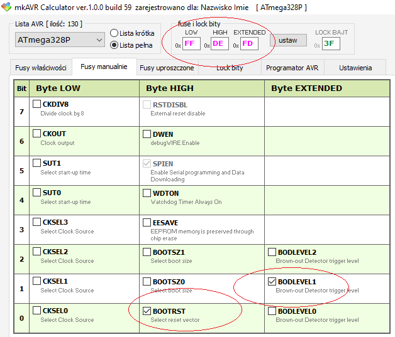Click the mkAVR Calculator app icon

(x=6, y=6)
